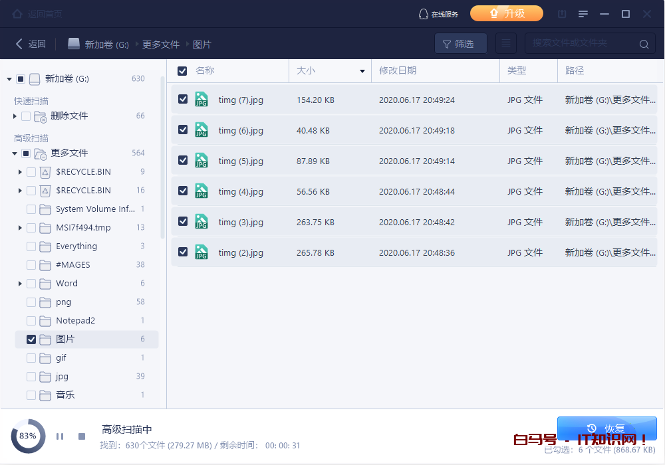Toggle the select-all checkbox in table header
The image size is (665, 465).
tap(182, 70)
